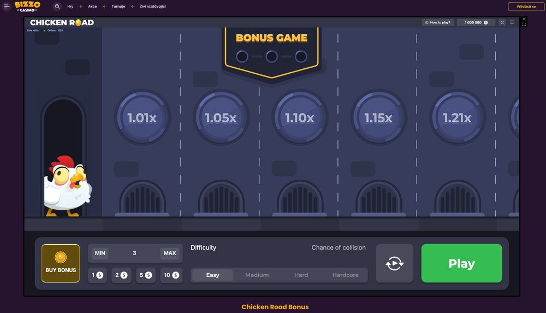This screenshot has width=546, height=313.
Task: Click the search magnifier icon
Action: click(x=57, y=7)
